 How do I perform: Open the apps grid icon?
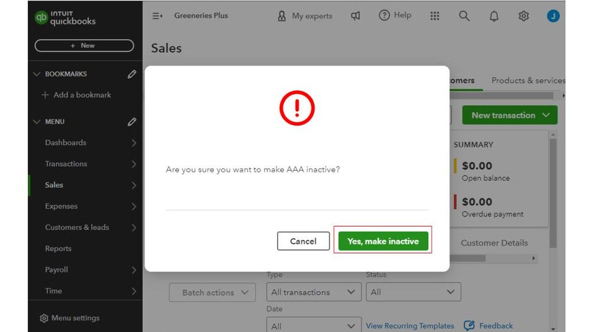tap(435, 16)
